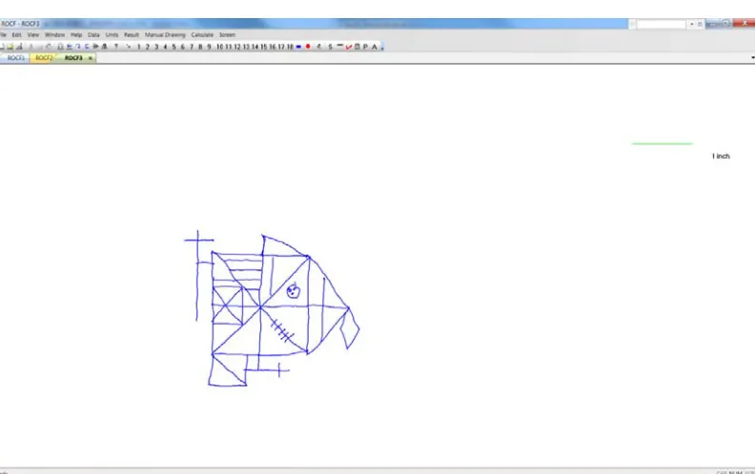Screen dimensions: 755x474
Task: Click the right arrow toolbar icon
Action: pyautogui.click(x=95, y=47)
